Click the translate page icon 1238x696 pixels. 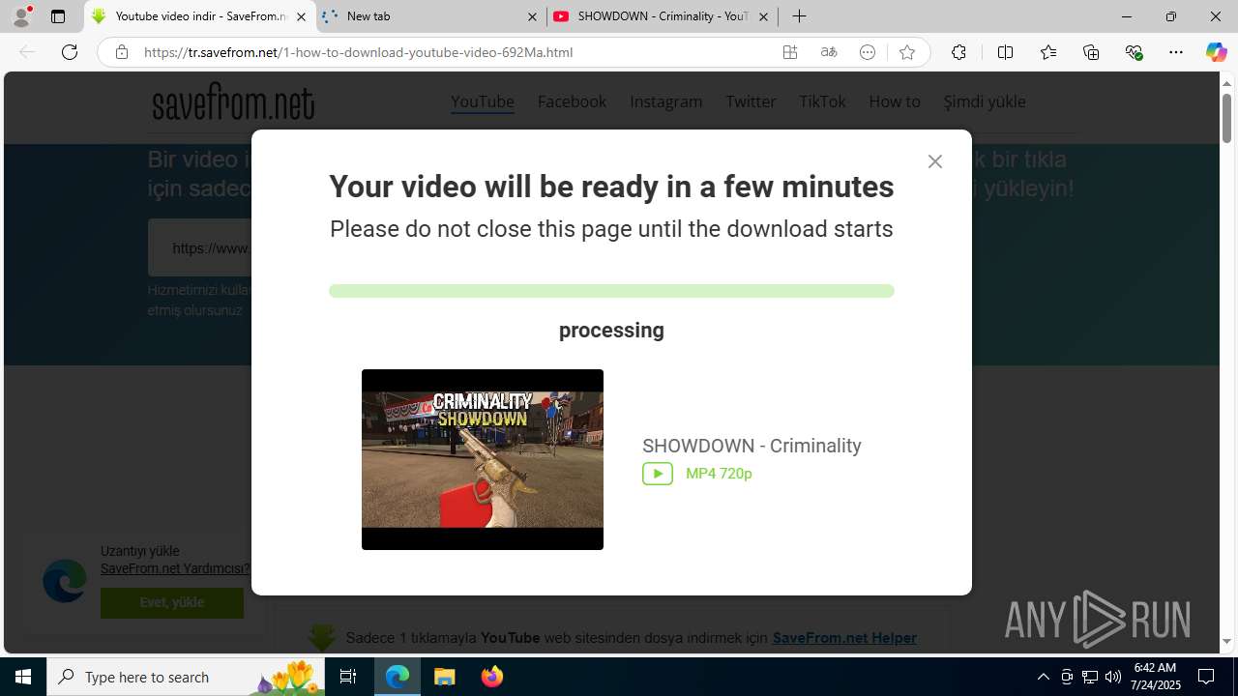pos(829,52)
